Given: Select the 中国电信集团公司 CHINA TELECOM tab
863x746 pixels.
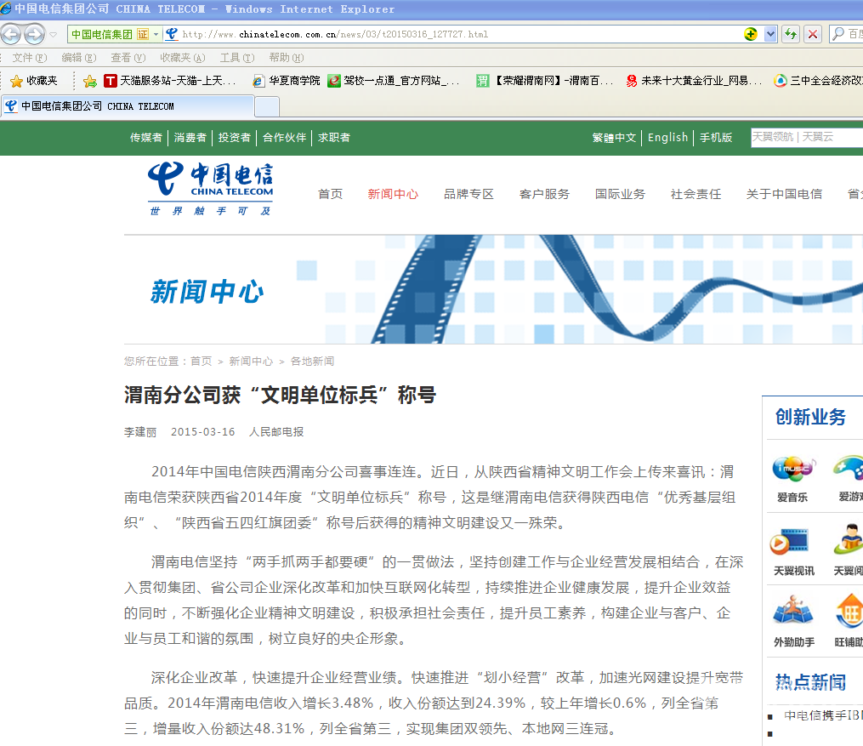Looking at the screenshot, I should coord(128,106).
